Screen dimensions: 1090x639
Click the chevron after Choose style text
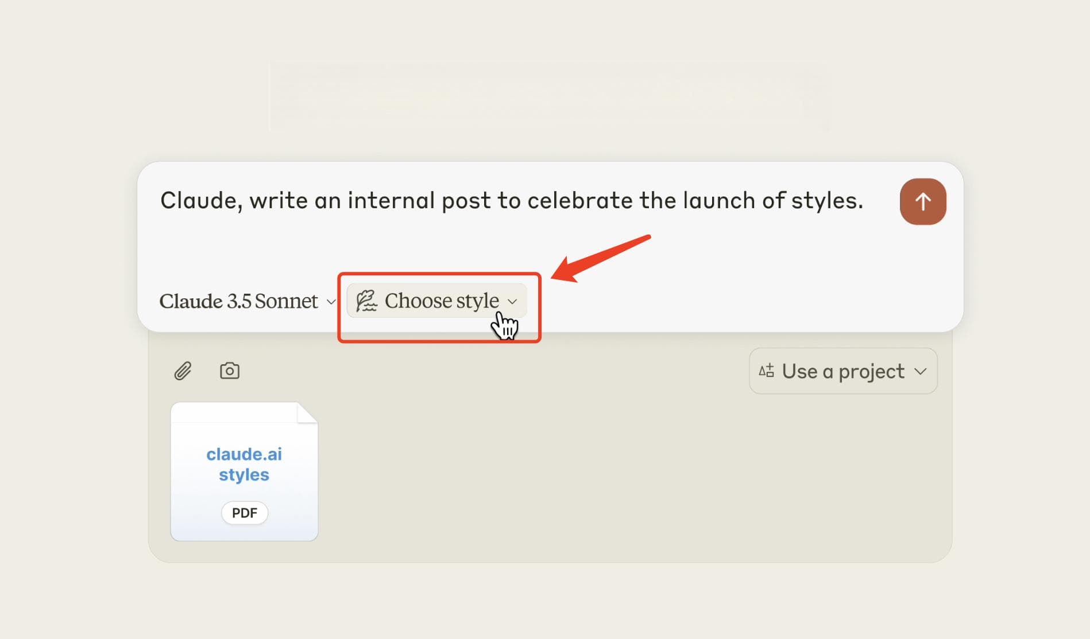pyautogui.click(x=513, y=301)
